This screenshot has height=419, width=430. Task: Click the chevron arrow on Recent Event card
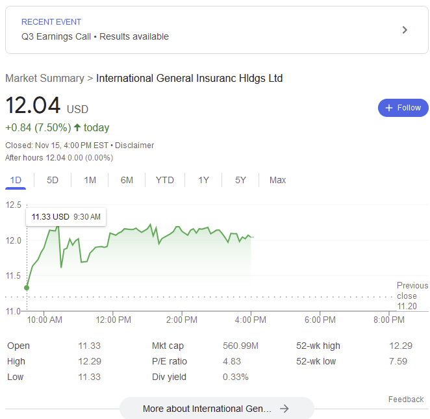(x=405, y=30)
